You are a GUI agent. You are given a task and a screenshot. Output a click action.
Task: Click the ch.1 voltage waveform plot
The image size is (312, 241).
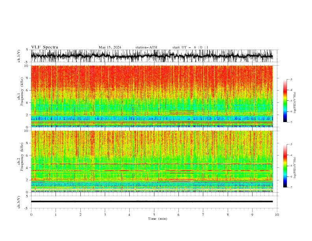(152, 56)
